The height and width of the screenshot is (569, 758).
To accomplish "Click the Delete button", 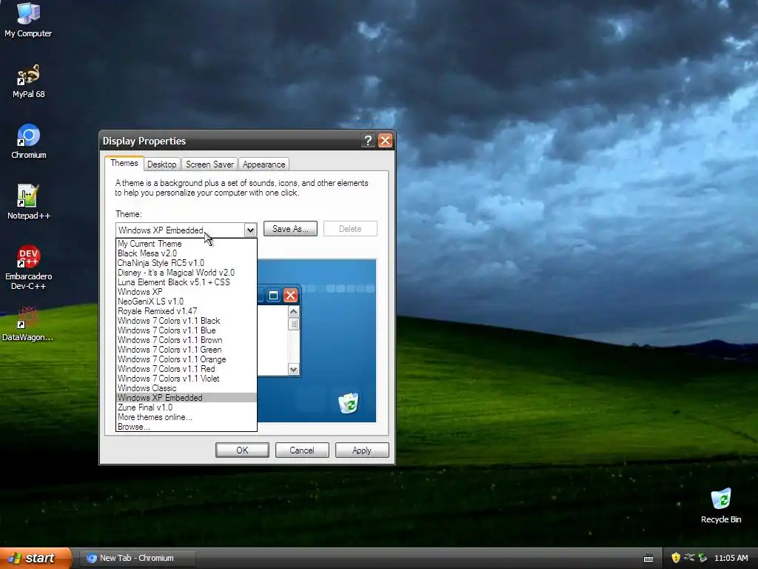I will [x=350, y=229].
